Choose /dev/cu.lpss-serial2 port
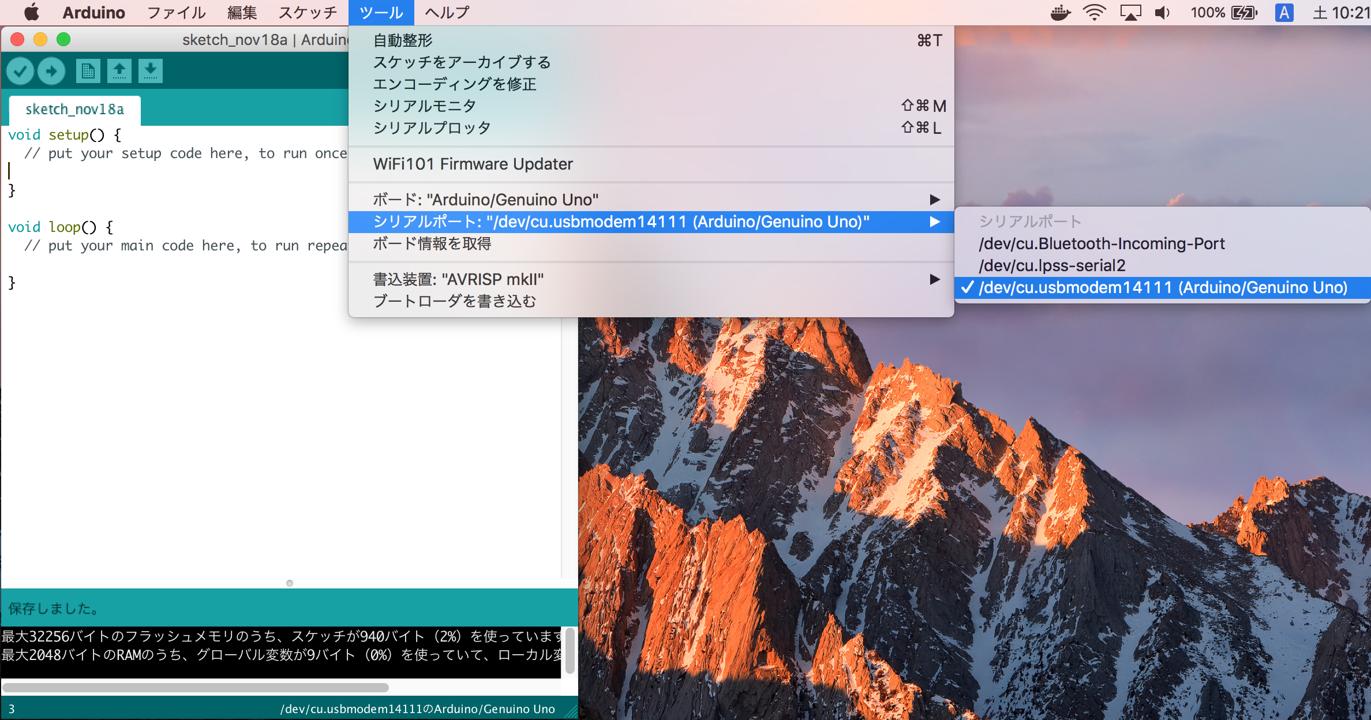 pyautogui.click(x=1162, y=266)
